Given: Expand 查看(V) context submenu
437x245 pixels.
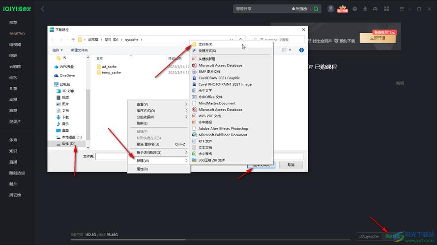Looking at the screenshot, I should [x=159, y=104].
